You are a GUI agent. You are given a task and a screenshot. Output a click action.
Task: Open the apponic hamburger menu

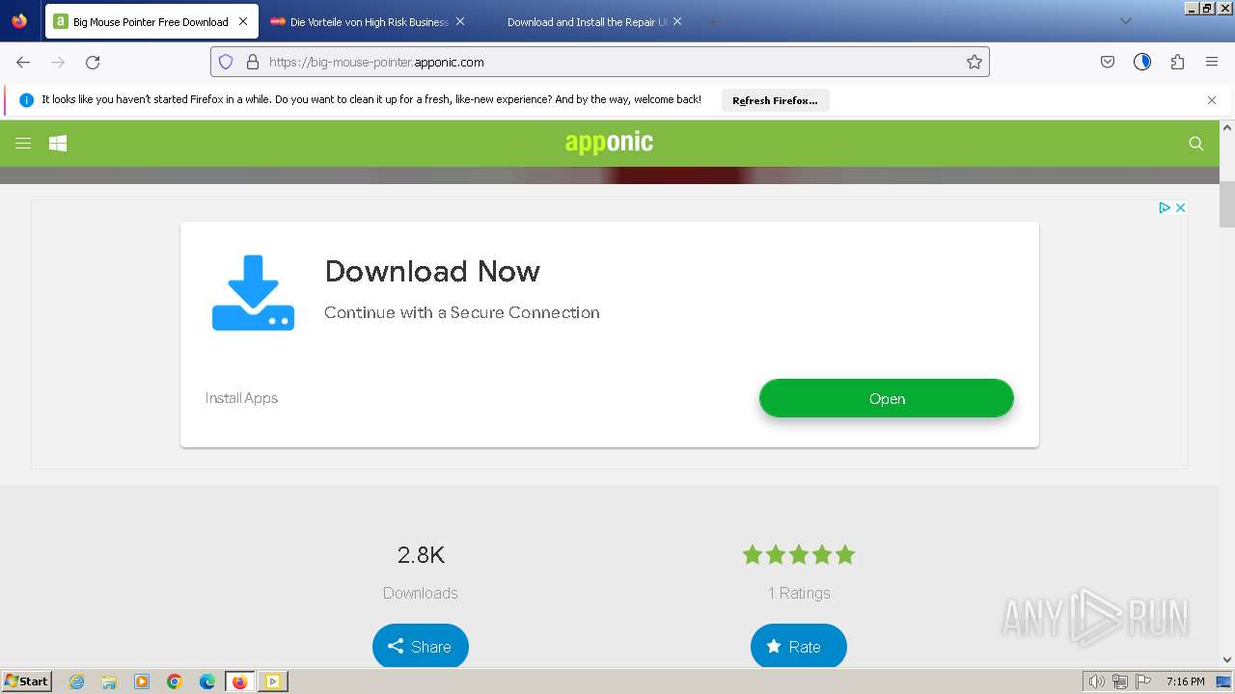pyautogui.click(x=23, y=143)
